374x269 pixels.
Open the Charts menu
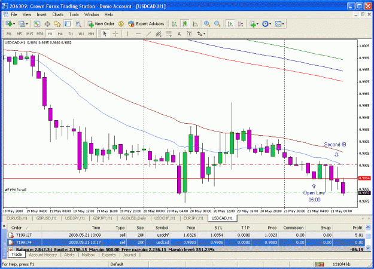pos(58,14)
